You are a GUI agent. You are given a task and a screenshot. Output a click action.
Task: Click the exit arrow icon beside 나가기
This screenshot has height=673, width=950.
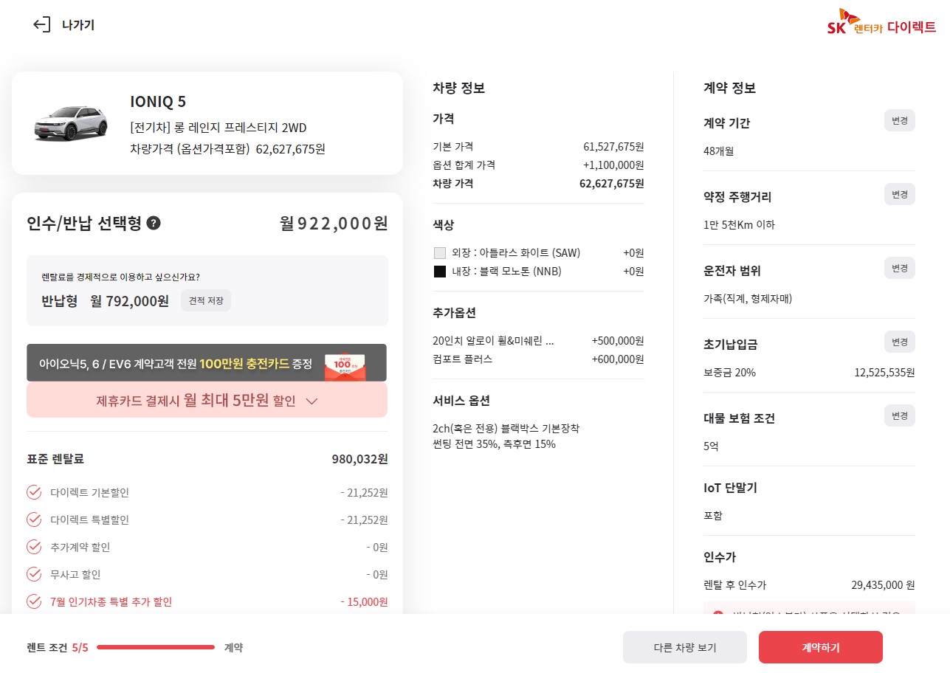(41, 24)
